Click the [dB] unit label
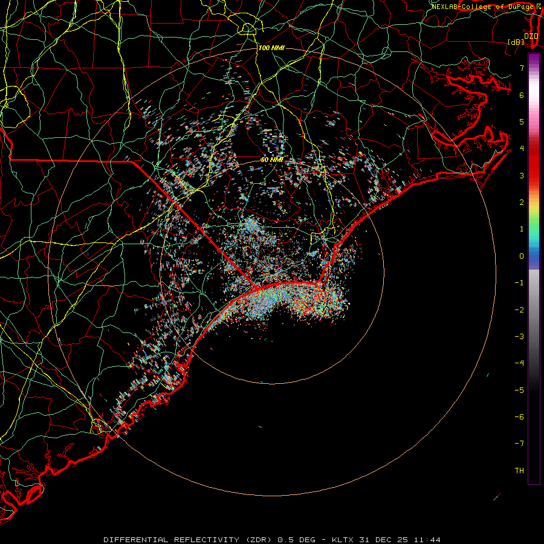Viewport: 544px width, 544px height. click(x=516, y=42)
